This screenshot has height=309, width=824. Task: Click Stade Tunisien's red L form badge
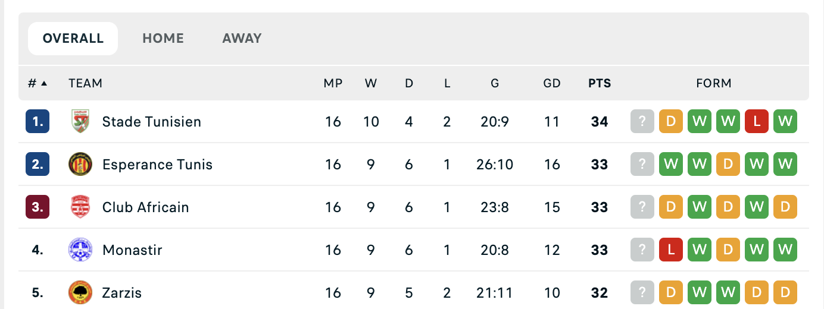click(x=757, y=122)
